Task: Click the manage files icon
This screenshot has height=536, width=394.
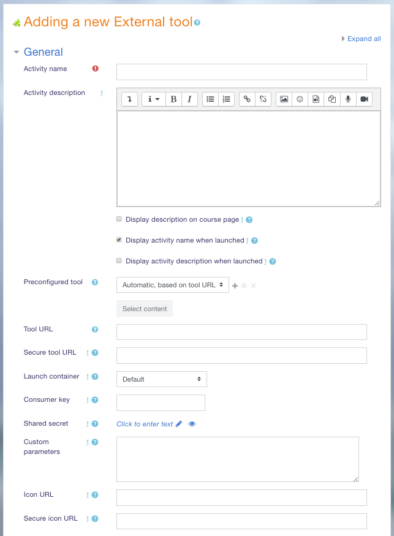Action: click(332, 99)
